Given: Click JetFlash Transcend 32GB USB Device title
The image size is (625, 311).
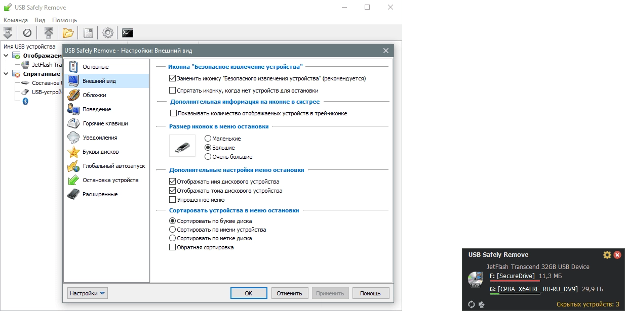Looking at the screenshot, I should (538, 266).
